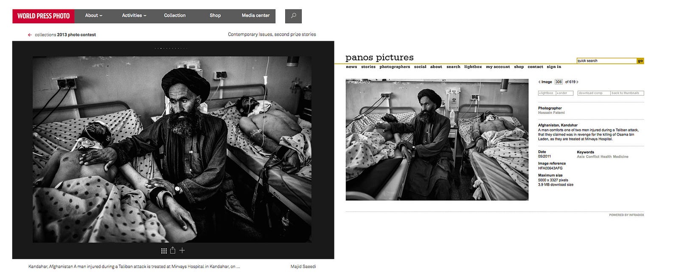Open the Collection menu item

coord(175,16)
